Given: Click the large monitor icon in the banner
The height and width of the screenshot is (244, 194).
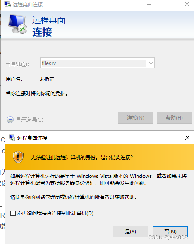Looking at the screenshot, I should point(18,24).
